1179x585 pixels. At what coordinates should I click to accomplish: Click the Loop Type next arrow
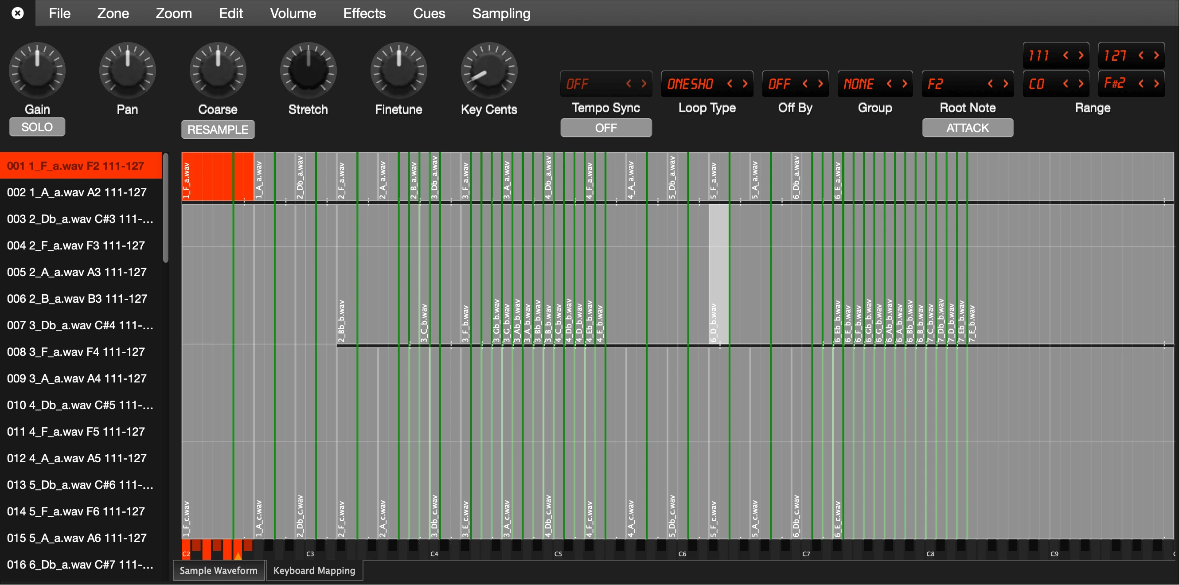745,84
